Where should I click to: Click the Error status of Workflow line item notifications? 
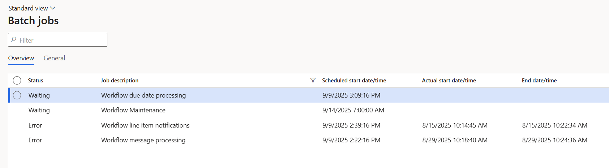(x=35, y=125)
